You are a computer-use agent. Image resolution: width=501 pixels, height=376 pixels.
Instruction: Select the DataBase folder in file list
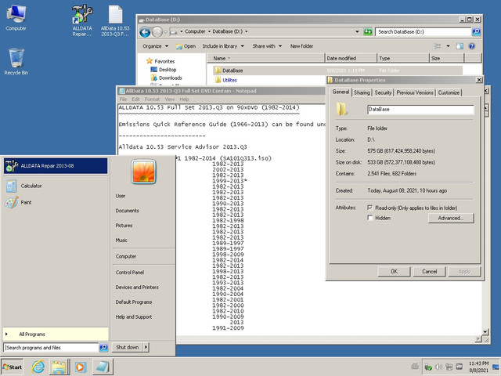click(x=337, y=70)
